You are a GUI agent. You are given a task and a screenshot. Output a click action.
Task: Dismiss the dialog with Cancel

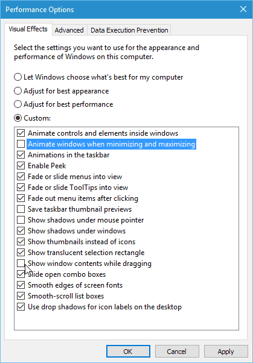177,352
